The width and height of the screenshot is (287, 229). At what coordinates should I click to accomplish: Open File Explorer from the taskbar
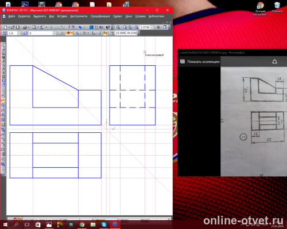pos(93,224)
